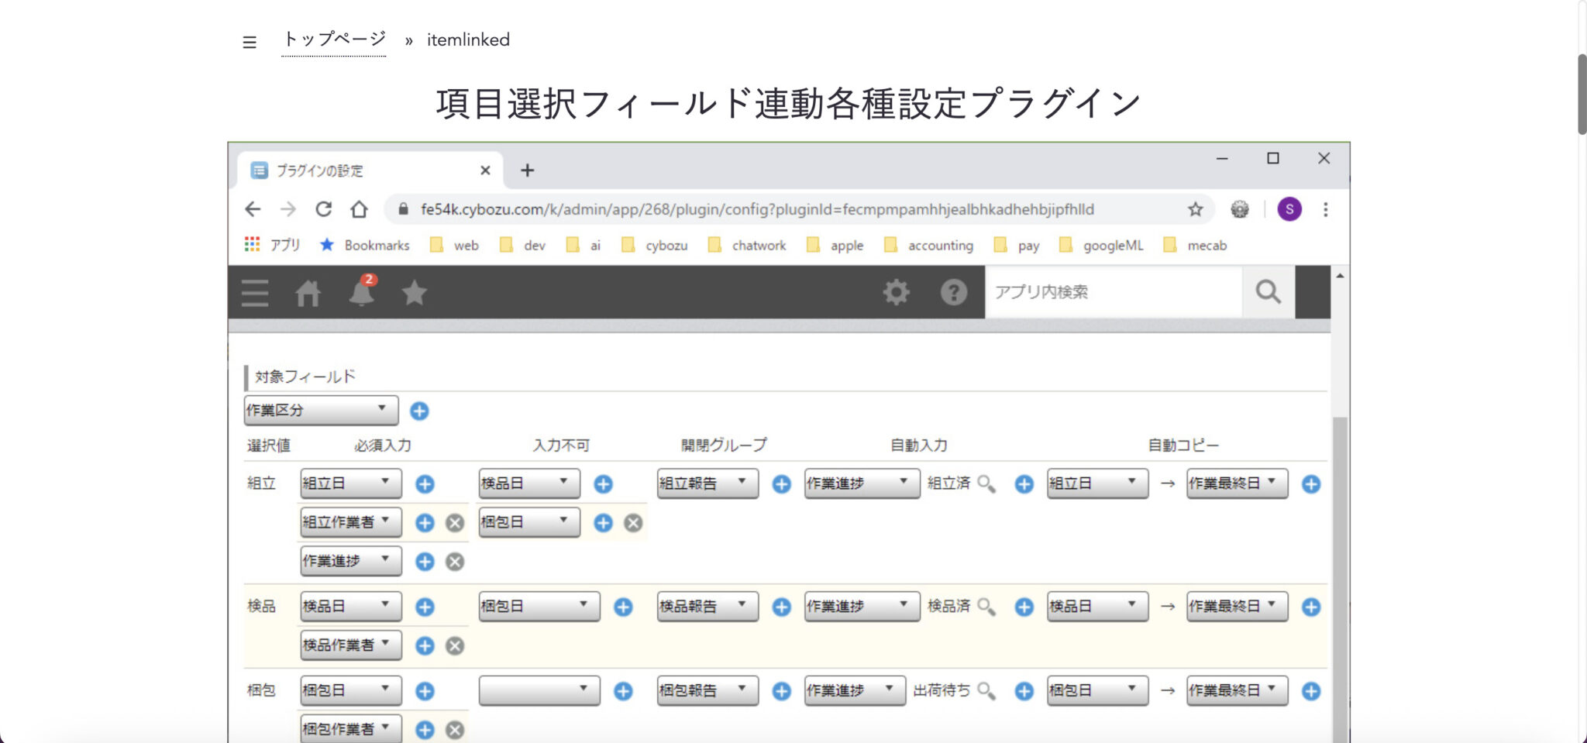Image resolution: width=1587 pixels, height=743 pixels.
Task: Bookmark this page with the address bar star
Action: 1196,209
